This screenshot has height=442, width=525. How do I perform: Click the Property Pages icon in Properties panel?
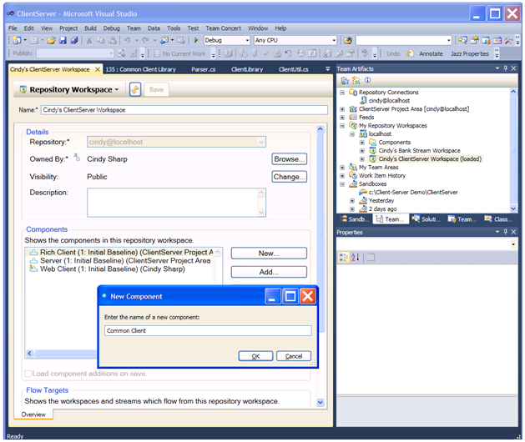(x=371, y=258)
